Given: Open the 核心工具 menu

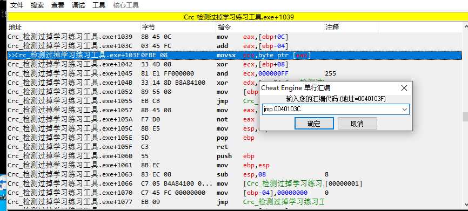Looking at the screenshot, I should click(x=126, y=5).
